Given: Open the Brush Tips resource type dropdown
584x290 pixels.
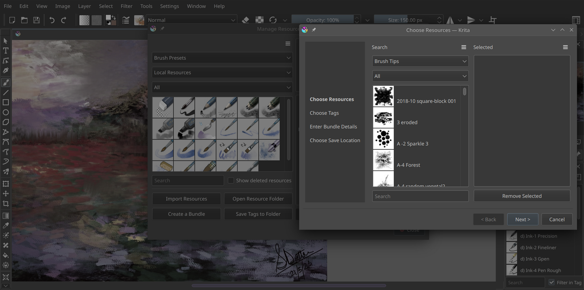Looking at the screenshot, I should [x=420, y=61].
